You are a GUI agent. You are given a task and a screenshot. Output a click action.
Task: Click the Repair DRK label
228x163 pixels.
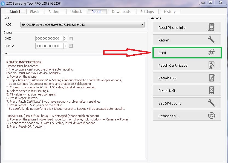tap(168, 78)
